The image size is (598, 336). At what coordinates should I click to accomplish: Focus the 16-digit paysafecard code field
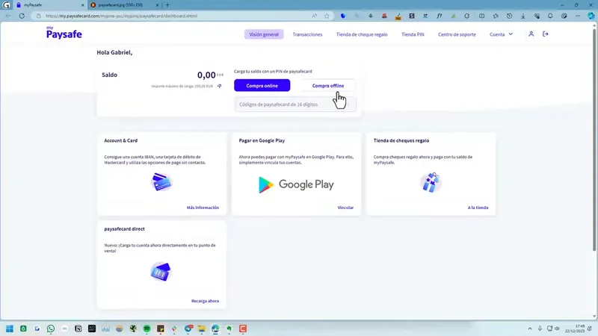click(x=295, y=105)
